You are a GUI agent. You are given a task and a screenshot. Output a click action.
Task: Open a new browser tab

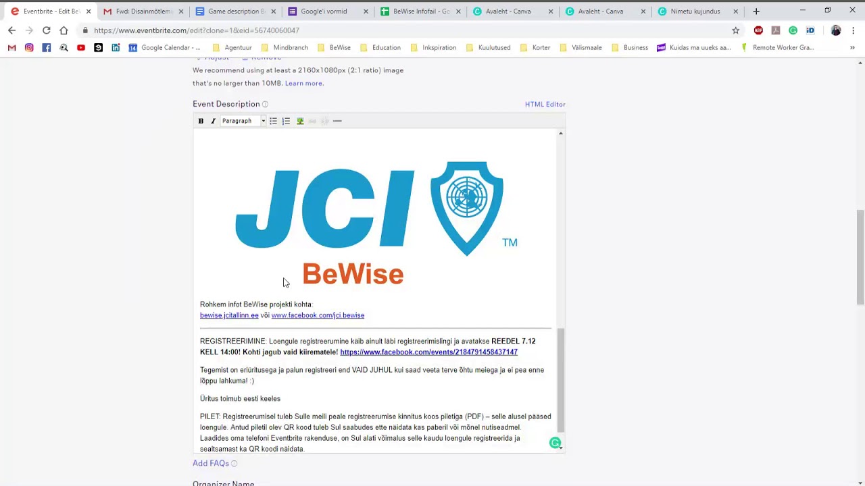pyautogui.click(x=756, y=11)
